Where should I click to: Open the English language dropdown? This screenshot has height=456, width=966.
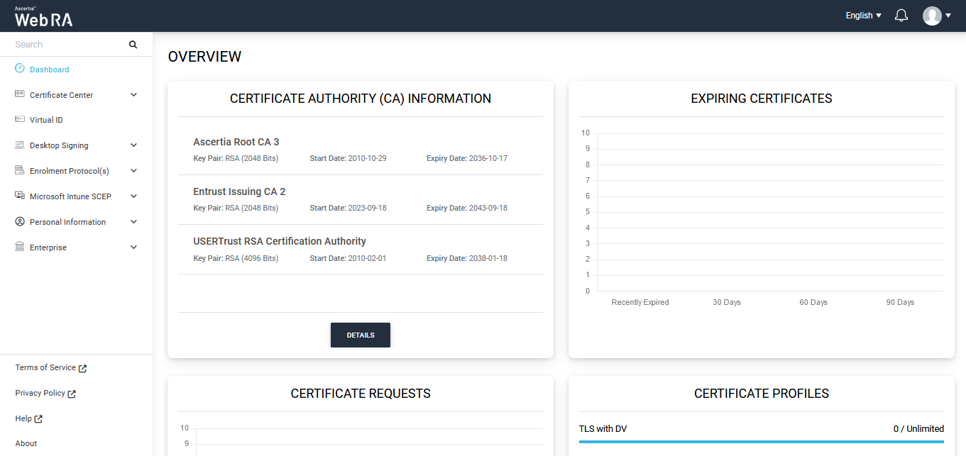tap(863, 16)
